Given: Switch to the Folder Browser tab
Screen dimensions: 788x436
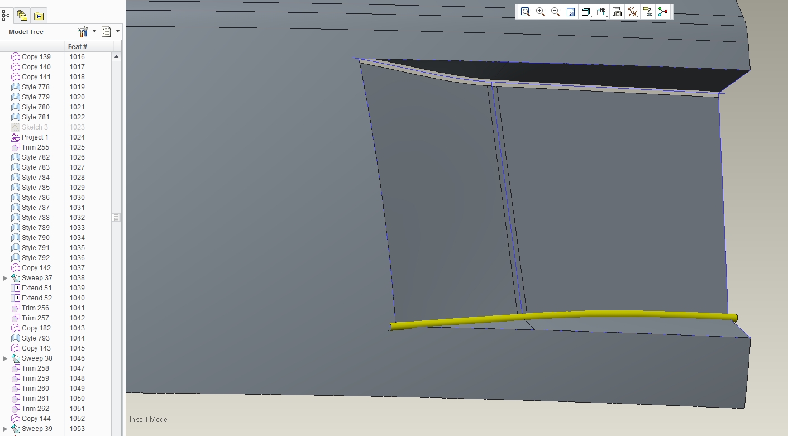Looking at the screenshot, I should (x=22, y=16).
